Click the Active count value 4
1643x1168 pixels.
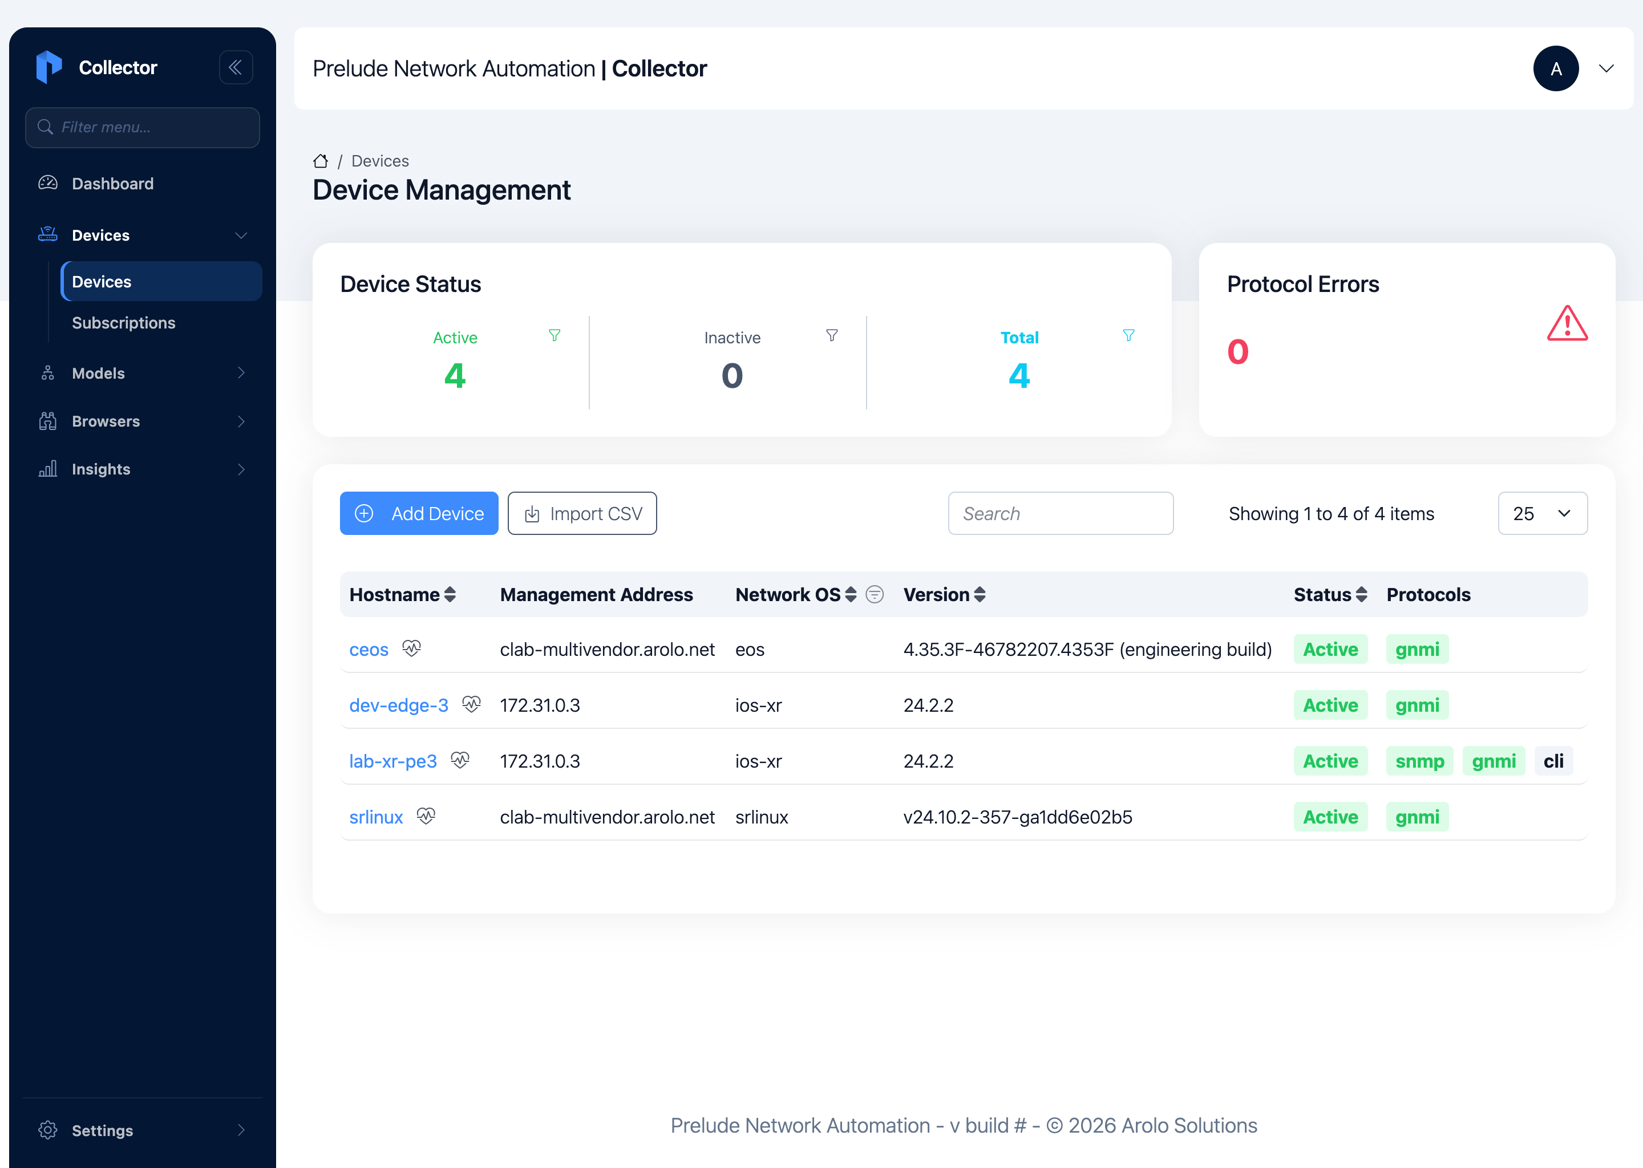(455, 375)
